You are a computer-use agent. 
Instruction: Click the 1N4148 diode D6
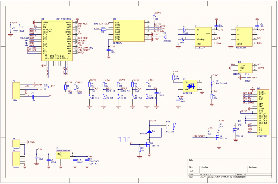click(x=149, y=131)
